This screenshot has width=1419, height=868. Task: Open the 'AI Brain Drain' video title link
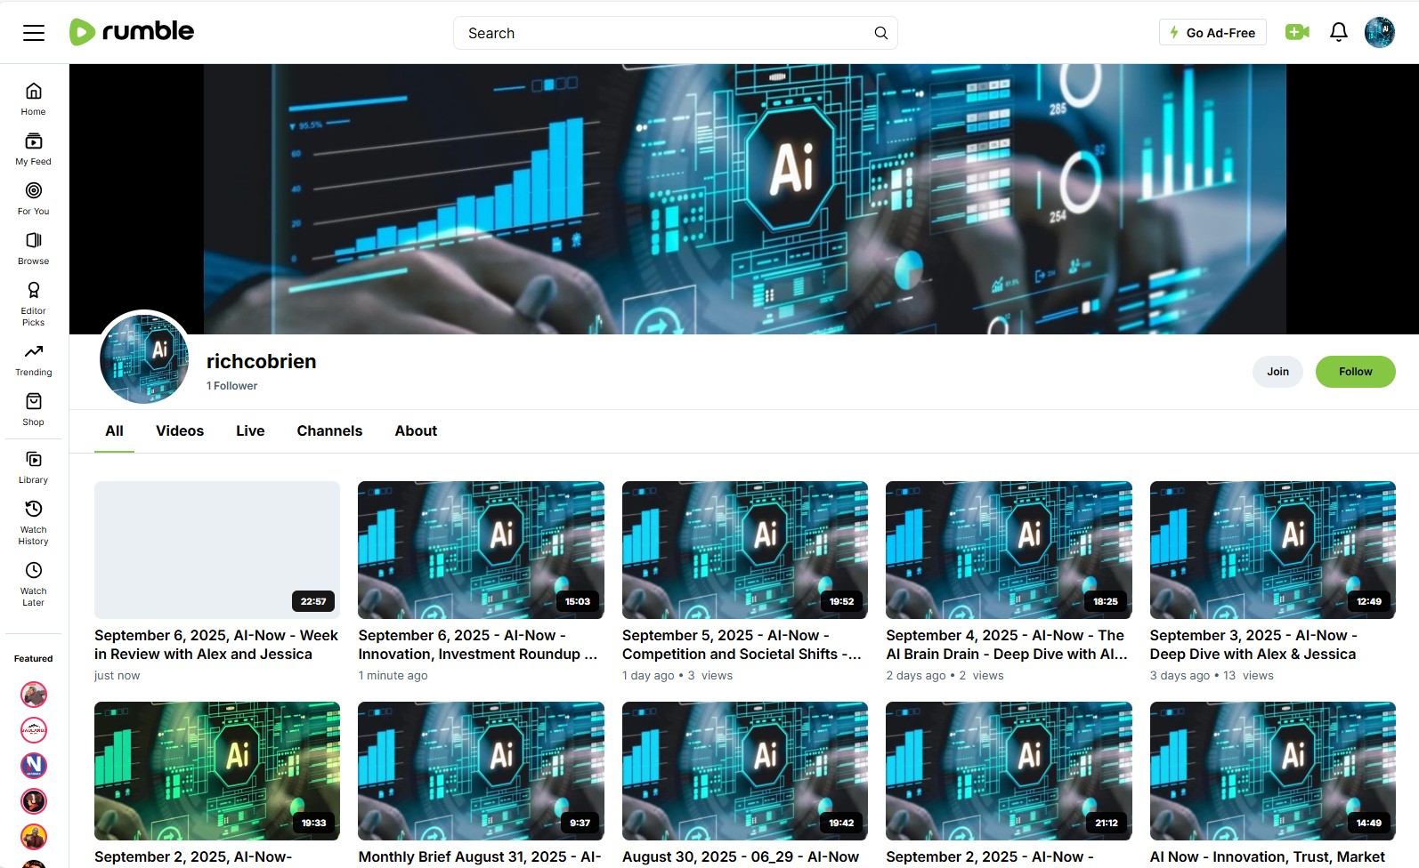click(1006, 645)
